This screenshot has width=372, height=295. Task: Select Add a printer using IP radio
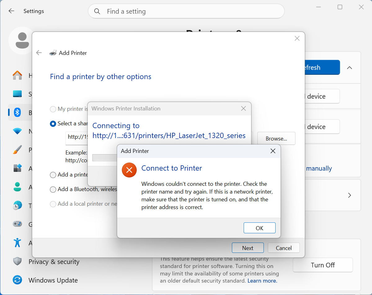click(x=53, y=175)
